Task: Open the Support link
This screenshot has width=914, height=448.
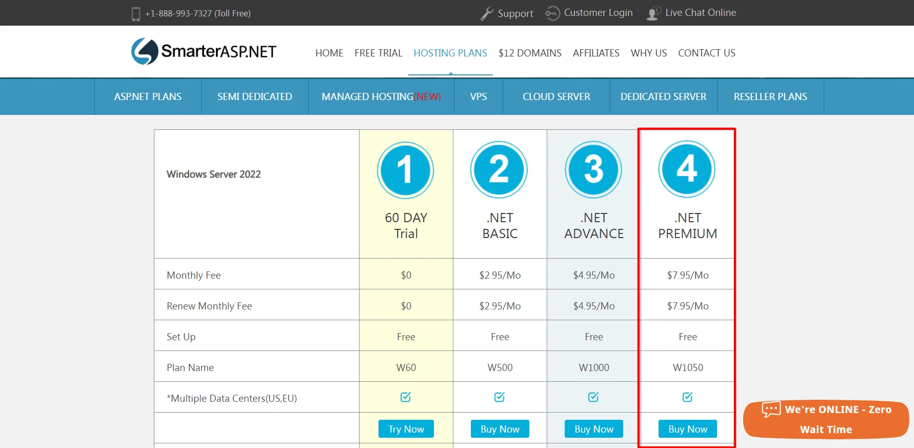Action: [515, 14]
